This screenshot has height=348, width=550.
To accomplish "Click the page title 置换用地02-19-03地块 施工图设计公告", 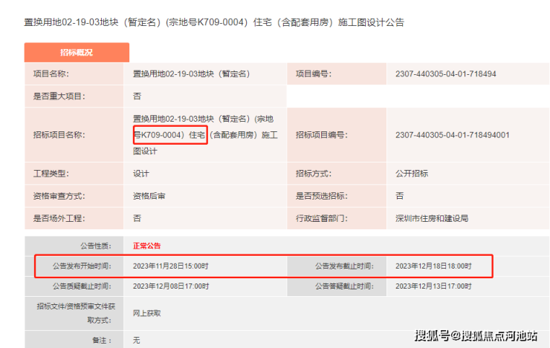I will pos(214,22).
